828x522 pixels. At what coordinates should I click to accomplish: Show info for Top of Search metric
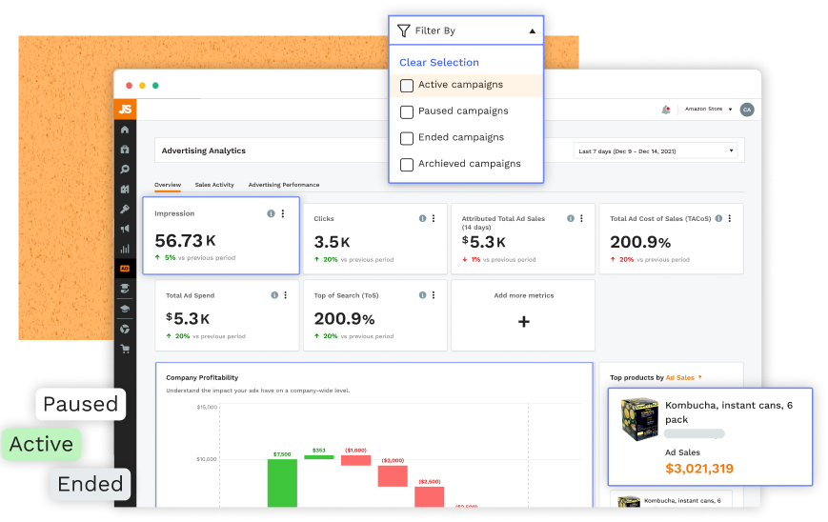tap(422, 295)
